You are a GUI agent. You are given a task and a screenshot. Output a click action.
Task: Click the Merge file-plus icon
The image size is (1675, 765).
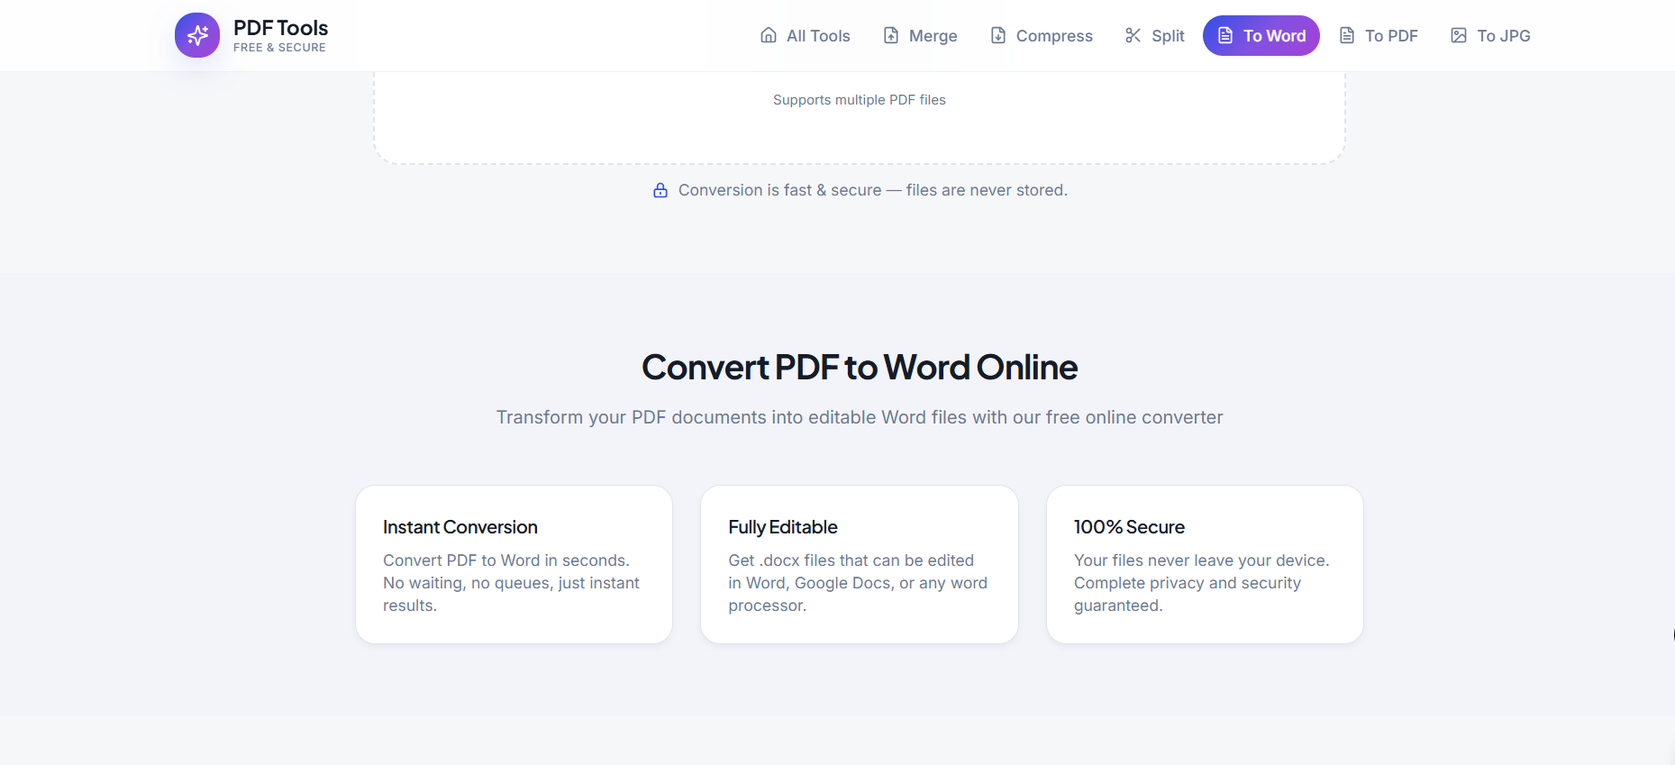click(x=891, y=35)
